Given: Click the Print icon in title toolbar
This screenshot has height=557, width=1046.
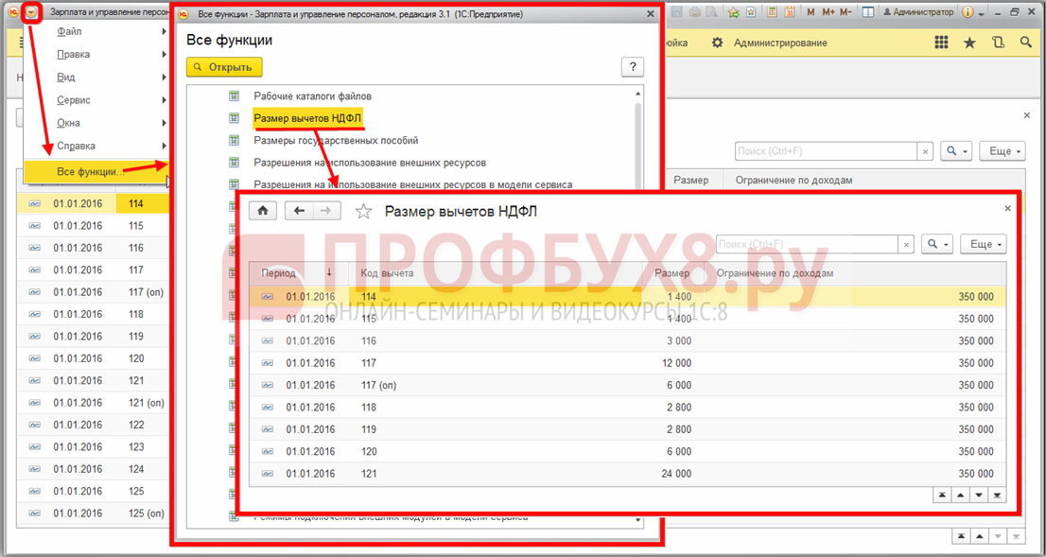Looking at the screenshot, I should 694,12.
